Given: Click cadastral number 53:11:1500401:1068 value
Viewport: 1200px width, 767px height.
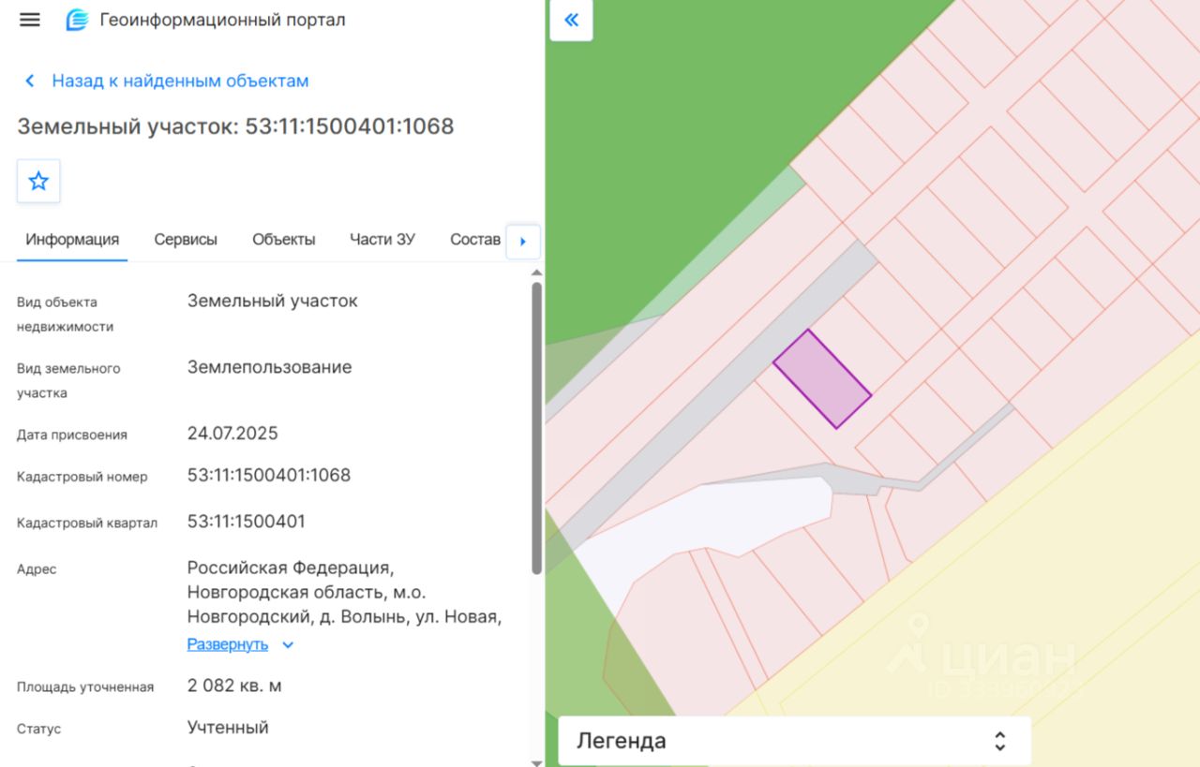Looking at the screenshot, I should (269, 475).
